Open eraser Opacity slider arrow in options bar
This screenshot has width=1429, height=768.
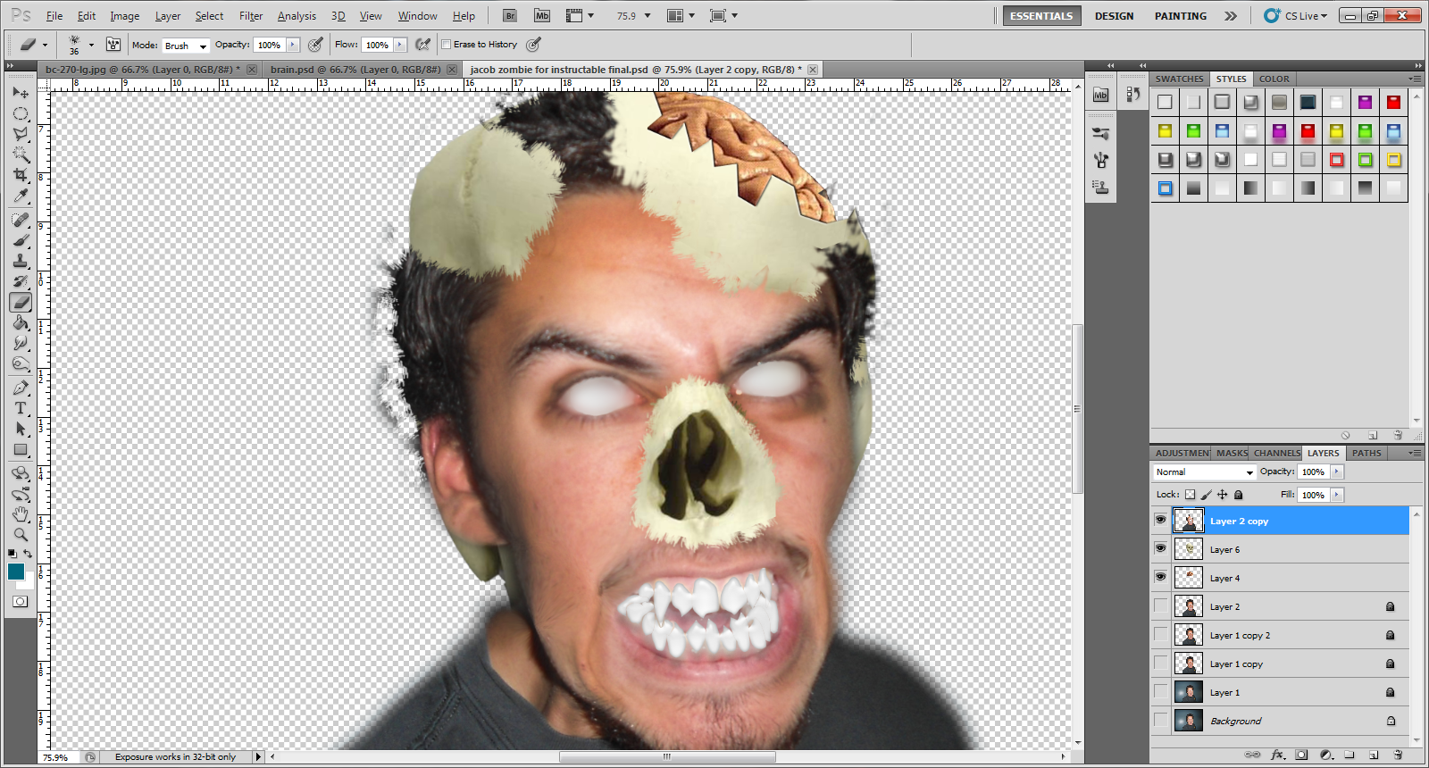coord(292,45)
